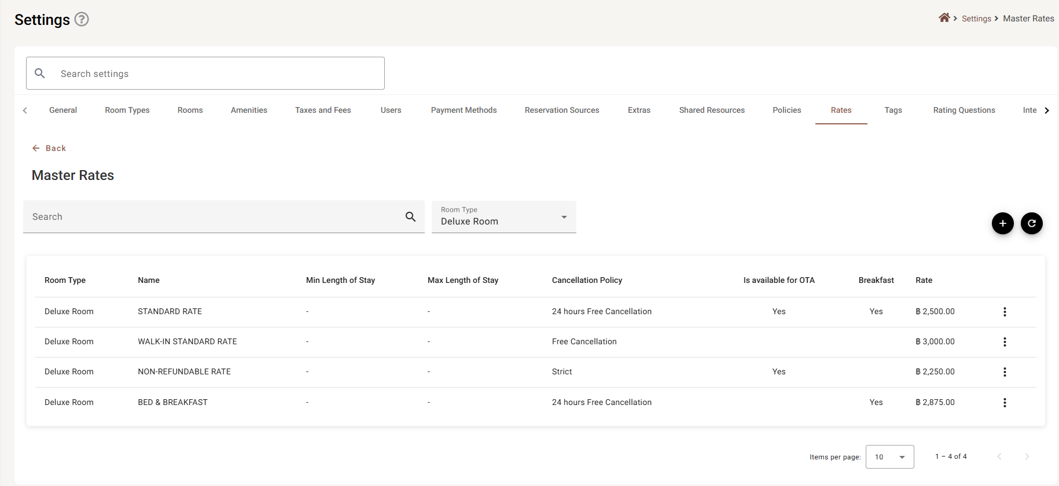Click the Name column header
Screen dimensions: 1059x486
coord(149,280)
